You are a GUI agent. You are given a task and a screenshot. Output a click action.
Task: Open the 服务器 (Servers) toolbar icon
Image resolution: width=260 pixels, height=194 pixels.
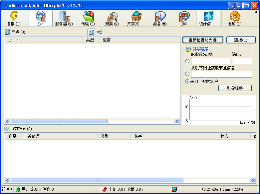pyautogui.click(x=64, y=18)
